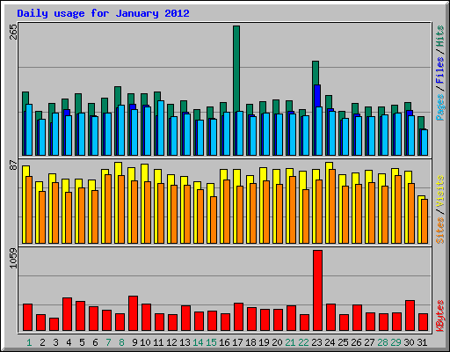Viewport: 450px width, 352px height.
Task: Click day label 8 on the x-axis
Action: click(x=121, y=342)
